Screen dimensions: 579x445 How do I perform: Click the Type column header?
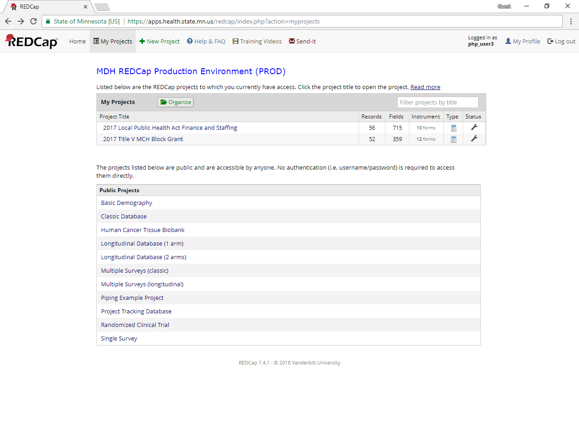click(x=452, y=117)
